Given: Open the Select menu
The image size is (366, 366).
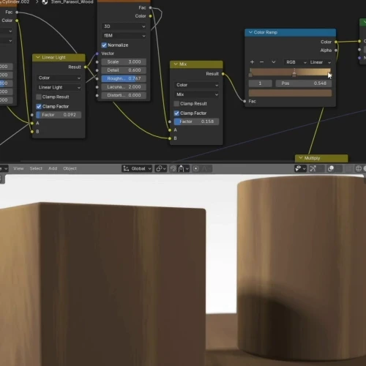Looking at the screenshot, I should 36,168.
